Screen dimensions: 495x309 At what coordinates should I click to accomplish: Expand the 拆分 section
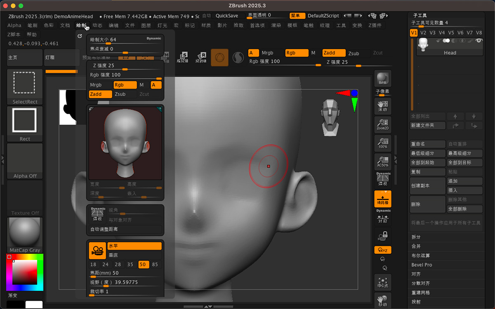(416, 237)
